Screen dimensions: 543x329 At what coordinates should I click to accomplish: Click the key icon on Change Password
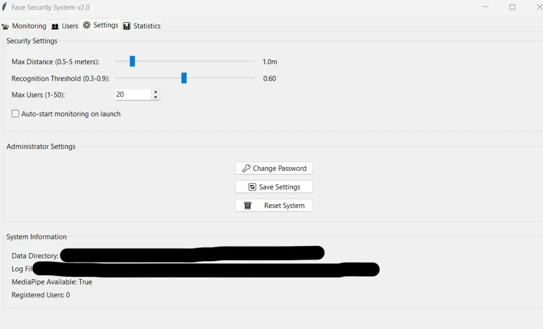246,168
